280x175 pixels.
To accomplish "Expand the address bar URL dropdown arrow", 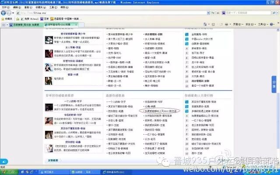I will click(x=208, y=13).
